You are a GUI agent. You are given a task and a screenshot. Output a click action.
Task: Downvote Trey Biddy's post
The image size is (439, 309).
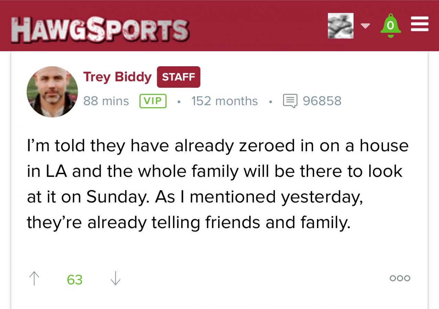click(116, 278)
